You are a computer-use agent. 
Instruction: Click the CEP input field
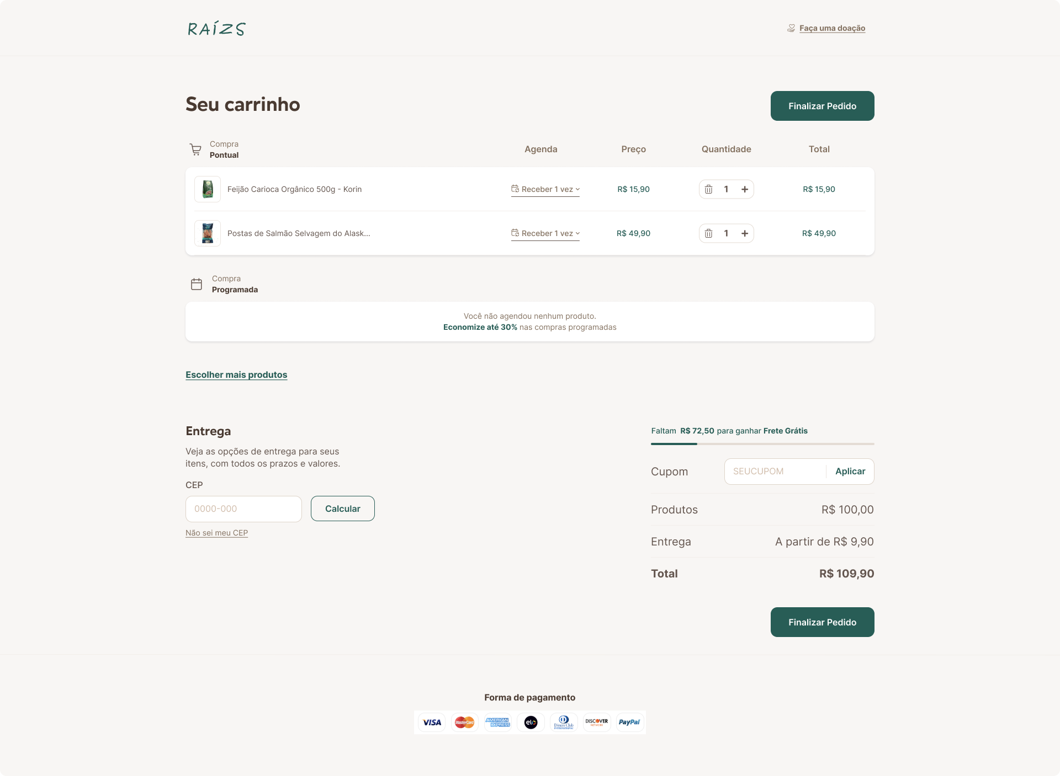coord(243,509)
